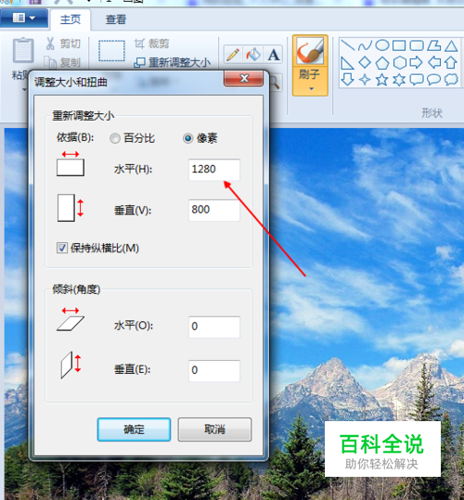Switch to the 查看 tab
Screen dimensions: 464x500
(116, 19)
